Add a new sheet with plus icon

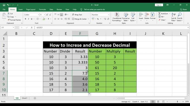click(35, 98)
